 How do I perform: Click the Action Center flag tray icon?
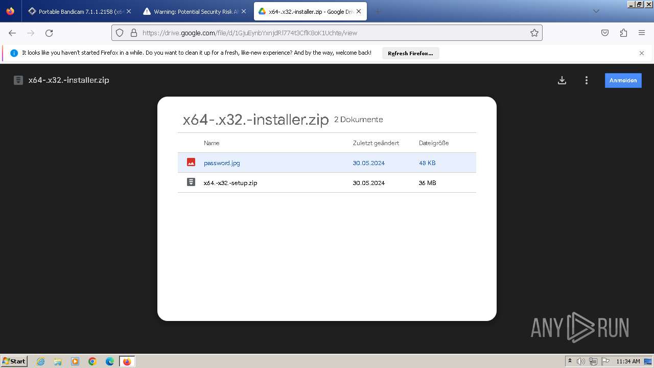605,361
